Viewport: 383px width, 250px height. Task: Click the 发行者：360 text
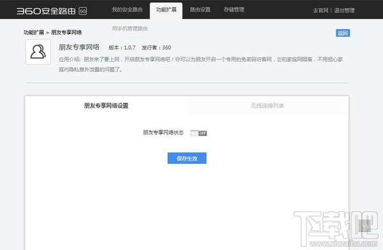point(156,48)
